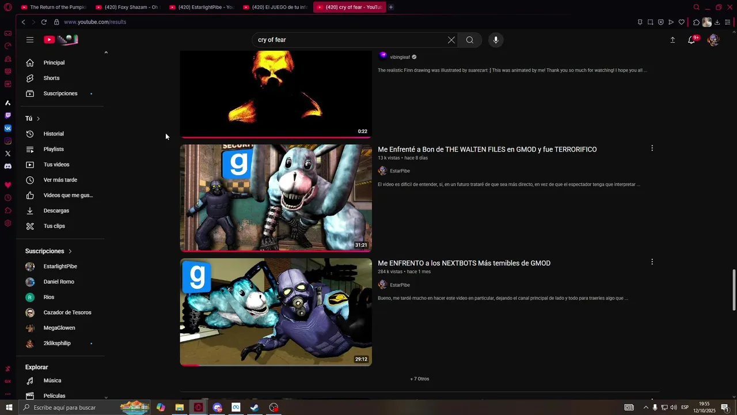This screenshot has width=737, height=415.
Task: Open the YouTube upload/create button
Action: [673, 40]
